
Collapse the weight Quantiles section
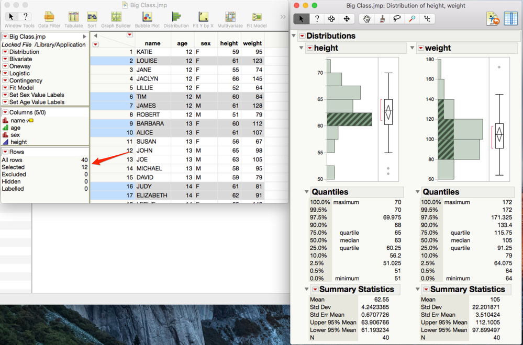point(418,192)
